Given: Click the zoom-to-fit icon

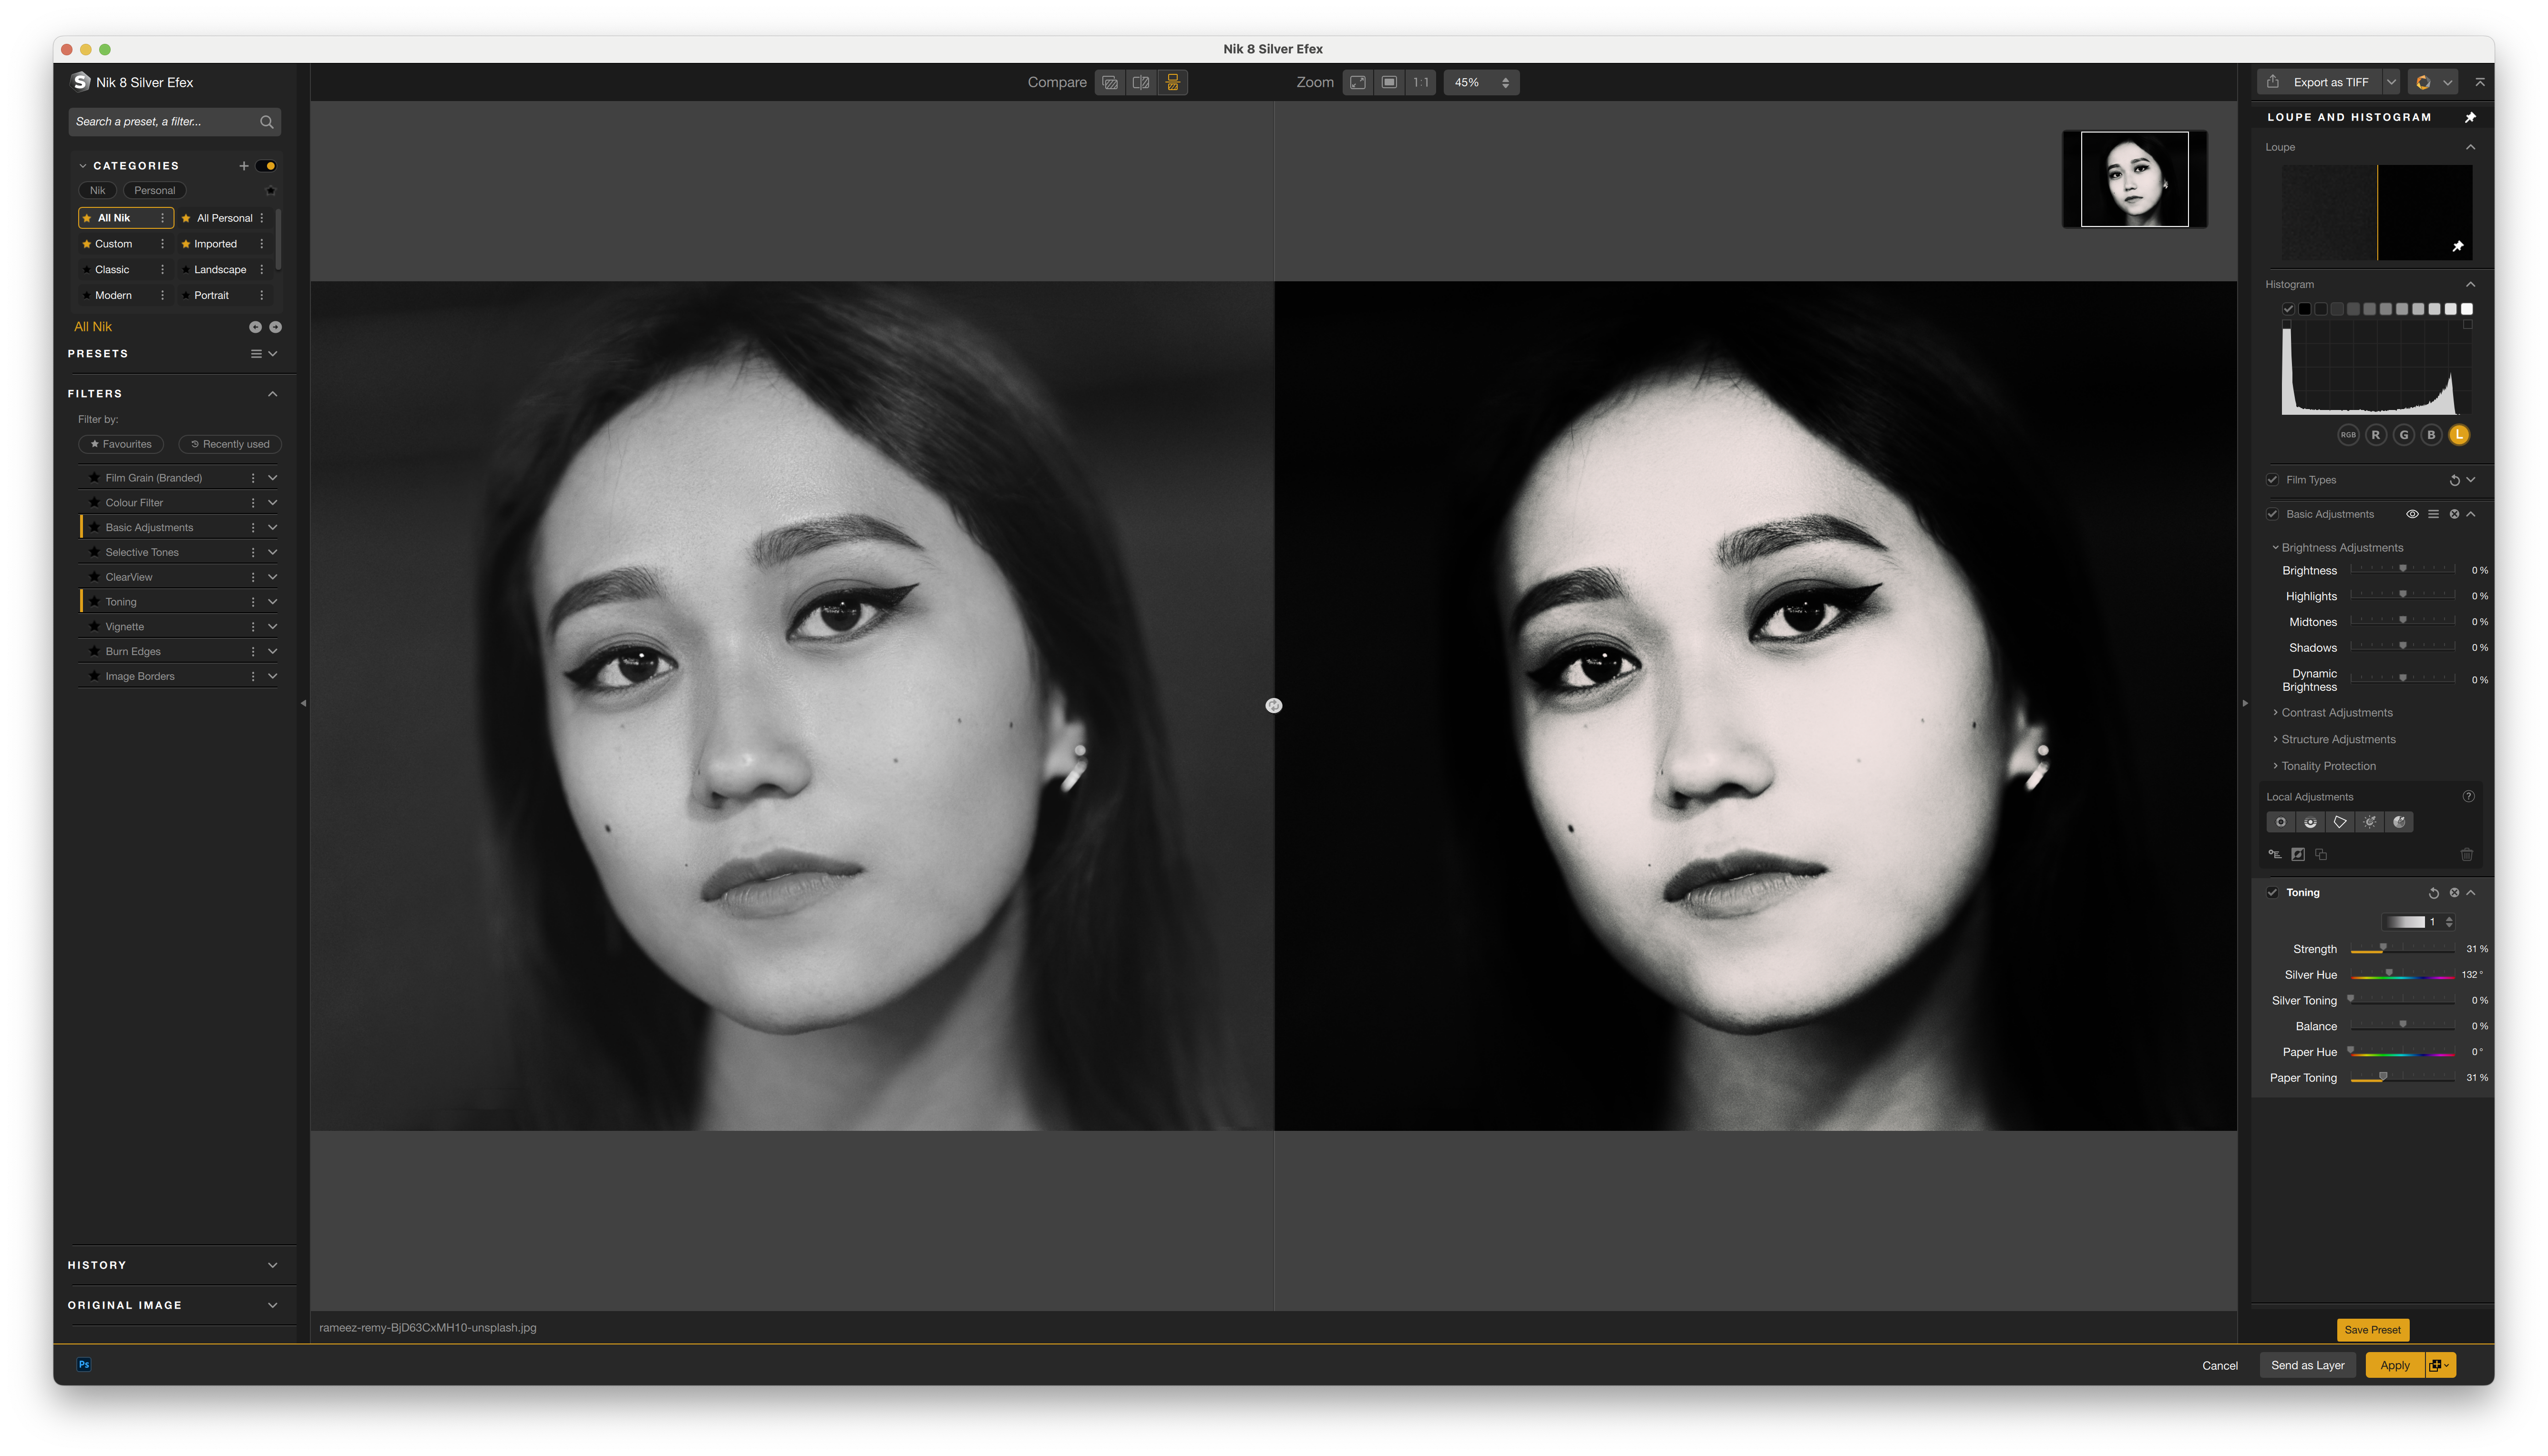Looking at the screenshot, I should click(x=1358, y=82).
